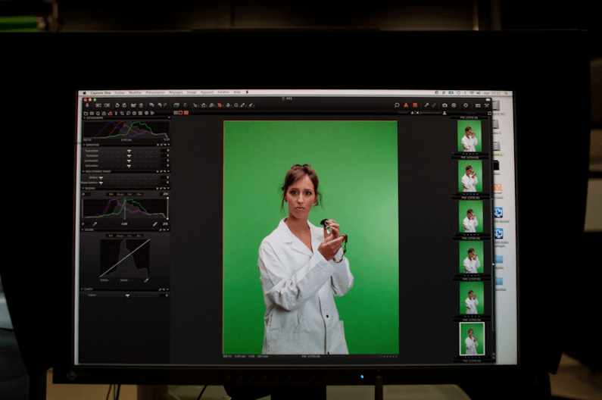Click the thumbnail zoom size slider

[x=428, y=113]
